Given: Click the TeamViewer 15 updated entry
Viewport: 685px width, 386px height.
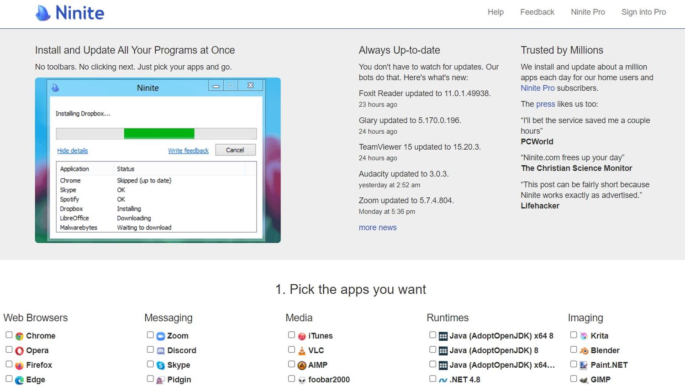Looking at the screenshot, I should [420, 147].
